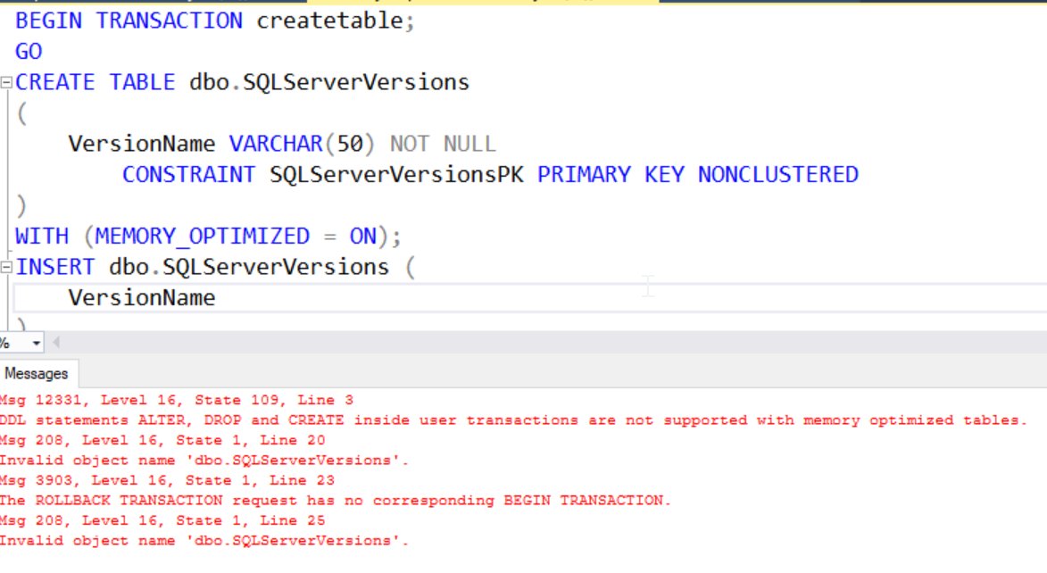Click 'dbo.SQLServerVersions' in the INSERT line
This screenshot has height=573, width=1047.
249,267
